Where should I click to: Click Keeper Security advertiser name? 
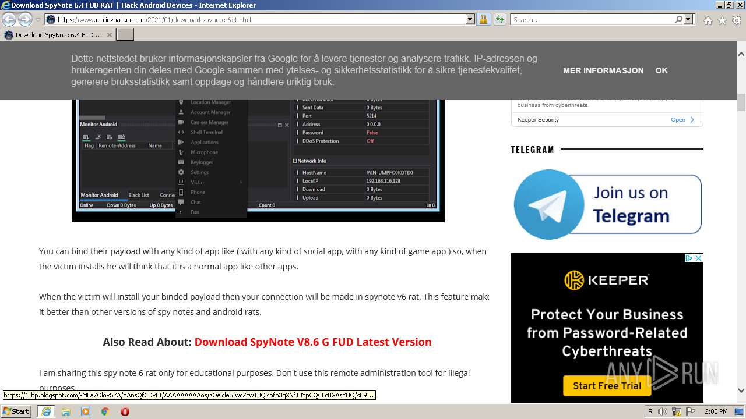click(x=538, y=120)
